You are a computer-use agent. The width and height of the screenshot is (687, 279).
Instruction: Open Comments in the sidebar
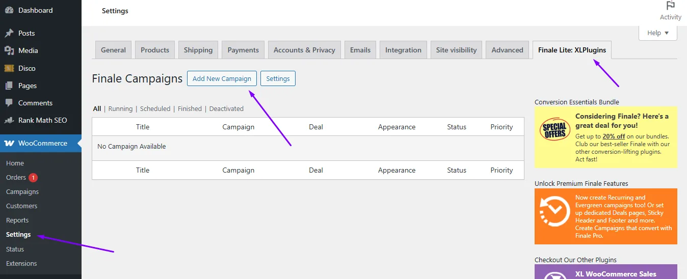coord(41,103)
